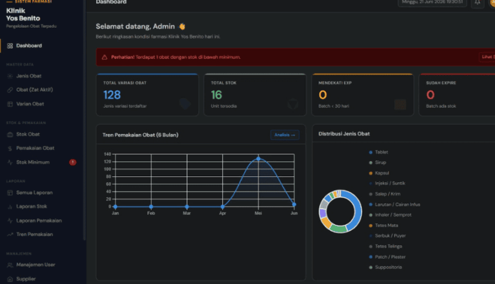This screenshot has height=284, width=495.
Task: Open notifications with the bell icon
Action: (x=477, y=3)
